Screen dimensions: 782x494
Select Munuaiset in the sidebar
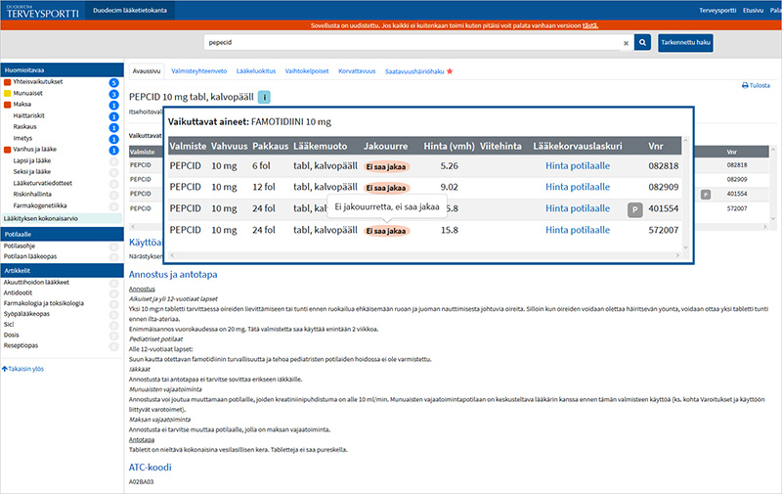coord(28,93)
